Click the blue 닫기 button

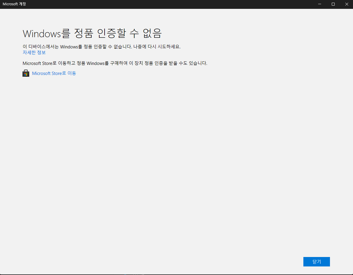[x=317, y=262]
